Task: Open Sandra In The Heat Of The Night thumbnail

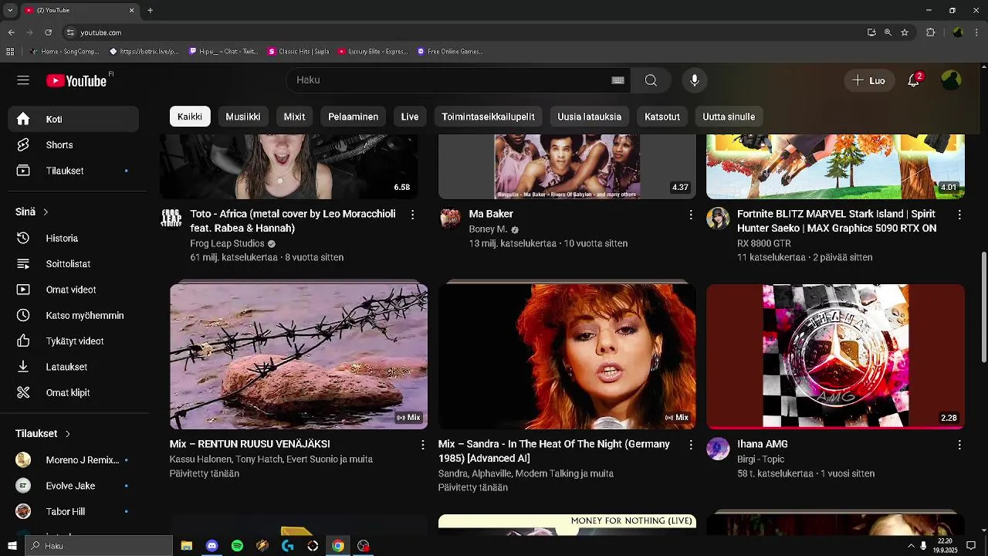Action: coord(567,356)
